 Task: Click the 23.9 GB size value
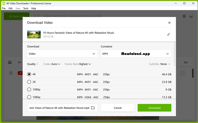coord(167,82)
